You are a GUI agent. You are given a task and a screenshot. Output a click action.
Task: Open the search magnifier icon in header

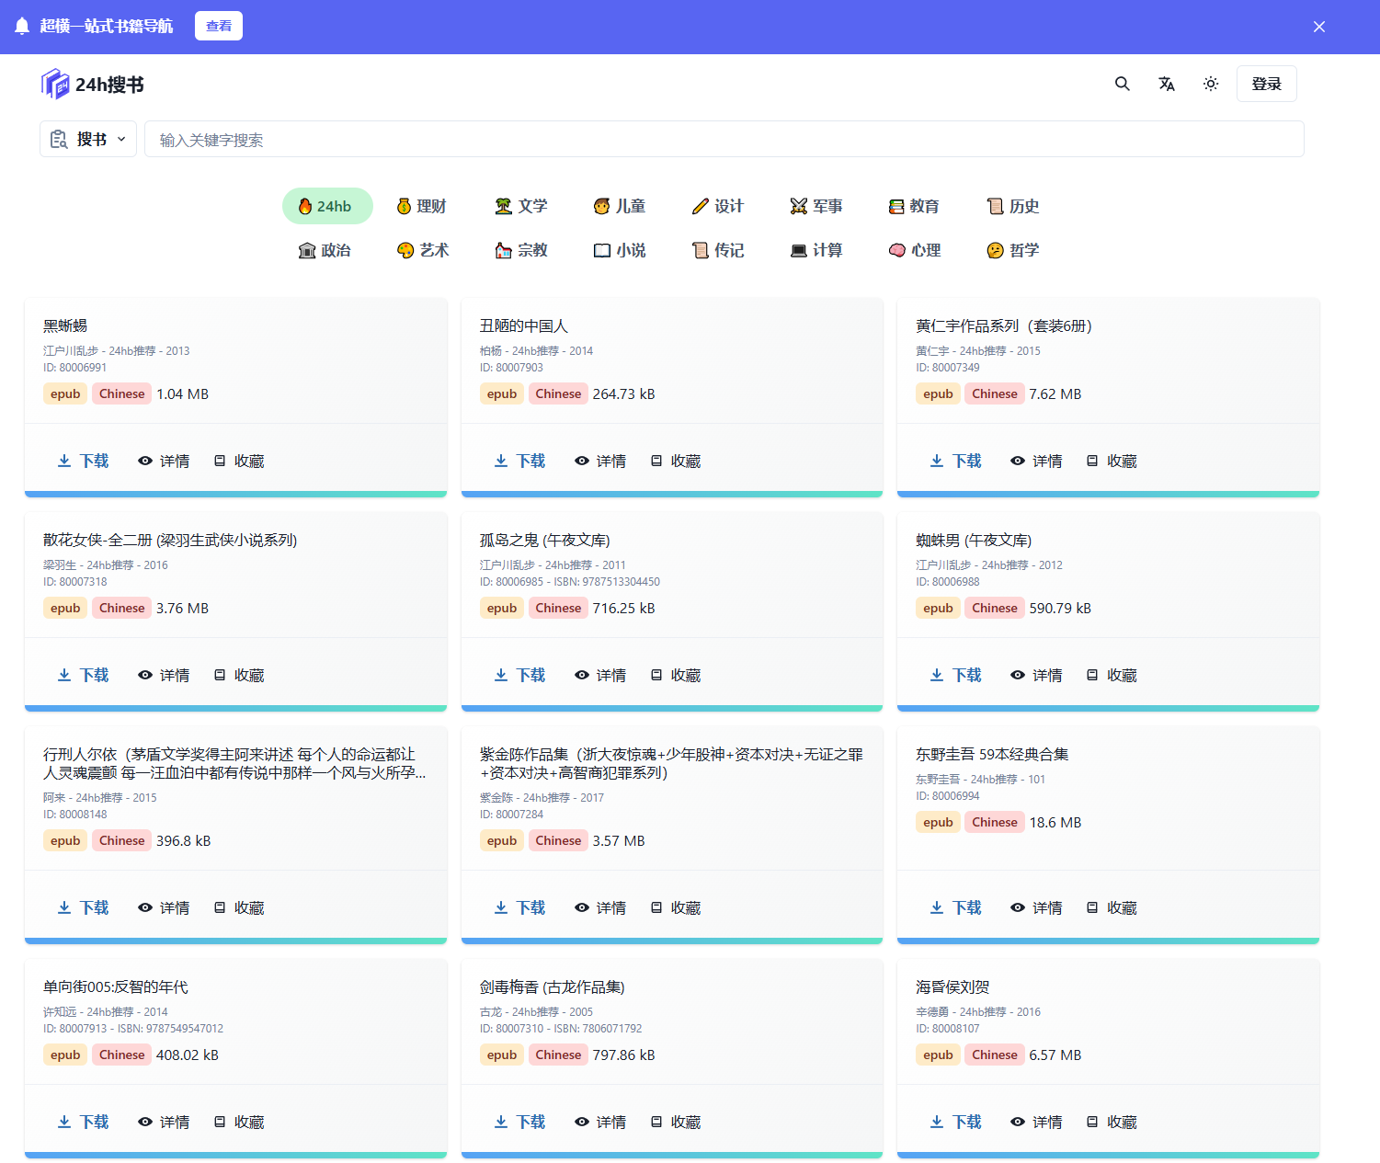1123,84
